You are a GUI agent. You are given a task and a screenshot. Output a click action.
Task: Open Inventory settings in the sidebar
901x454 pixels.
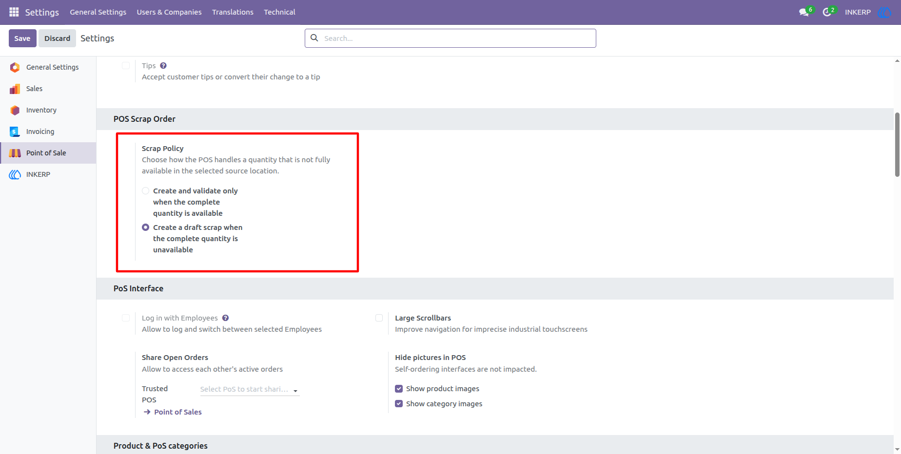click(x=48, y=110)
